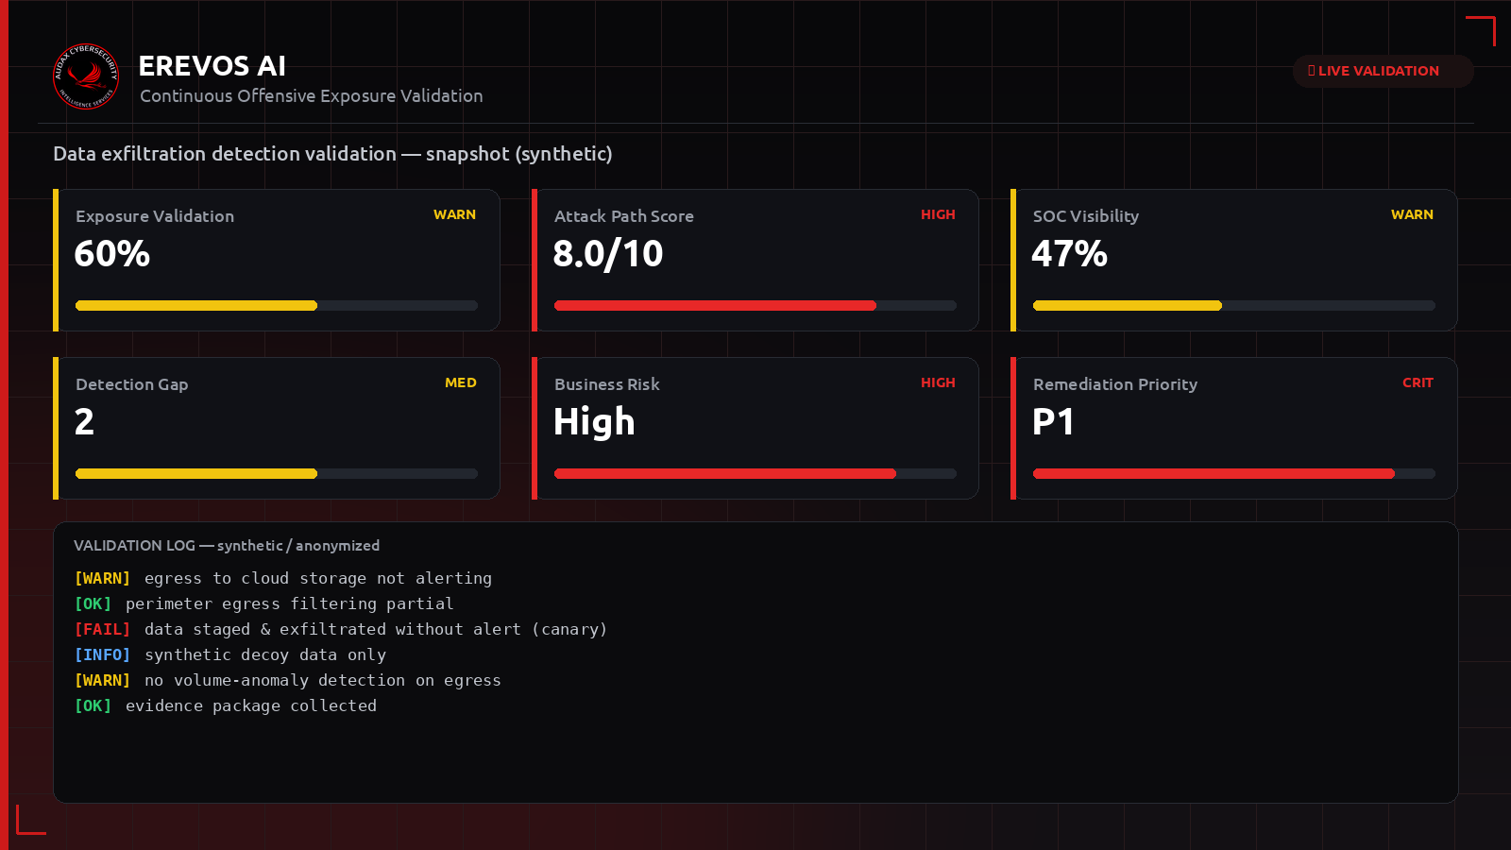Open the Remediation Priority label
Viewport: 1511px width, 850px height.
[1115, 384]
